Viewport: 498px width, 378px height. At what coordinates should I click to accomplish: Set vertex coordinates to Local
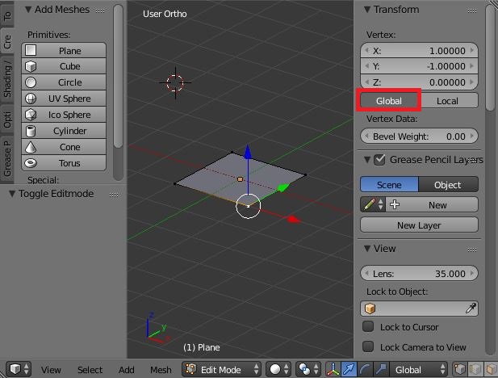pos(448,101)
